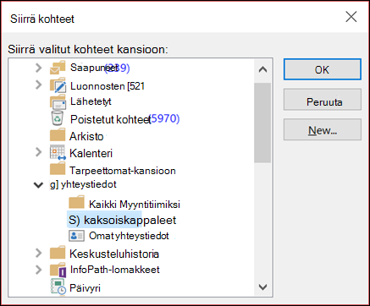Viewport: 370px width, 306px height.
Task: Close the Siirrä kohteet dialog
Action: coord(351,17)
